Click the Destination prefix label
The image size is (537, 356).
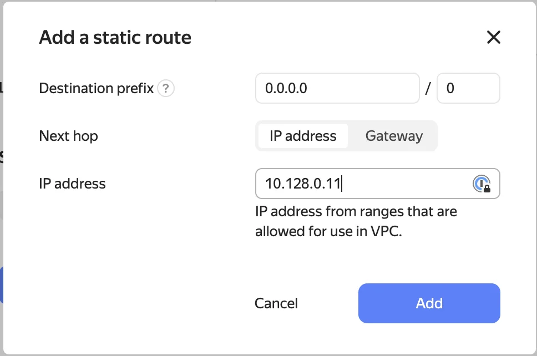(x=96, y=88)
